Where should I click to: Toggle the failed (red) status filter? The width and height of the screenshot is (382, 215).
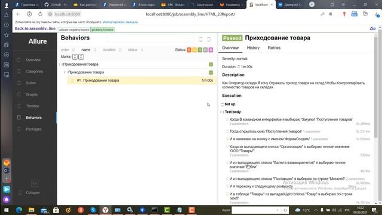[189, 50]
